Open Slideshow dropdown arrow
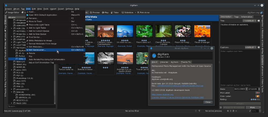Viewport: 268px width, 117px height. point(135,13)
